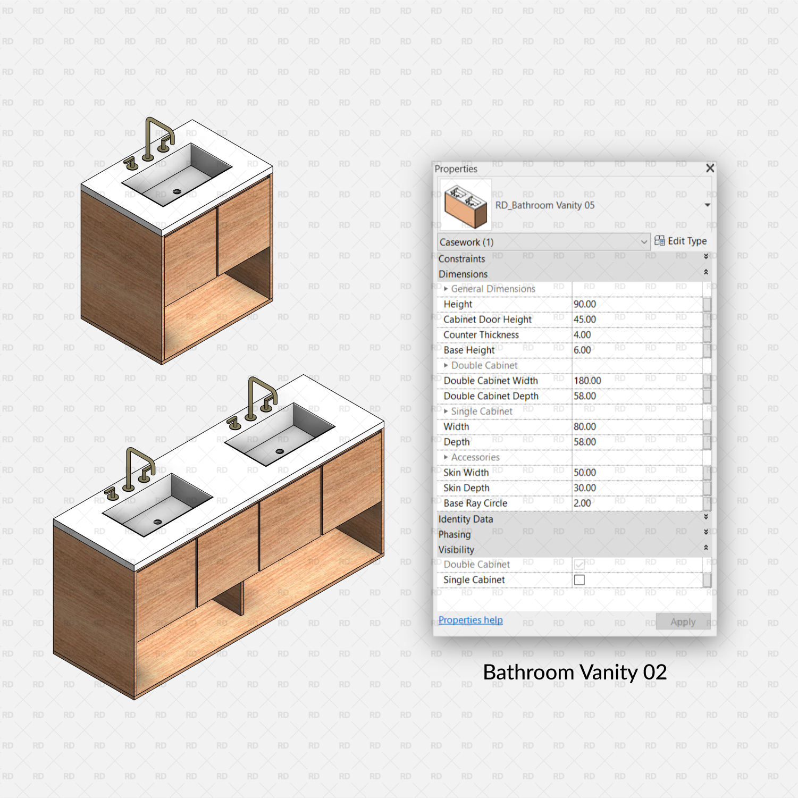Open the RD_Bathroom Vanity 05 type selector dropdown
798x798 pixels.
tap(708, 205)
